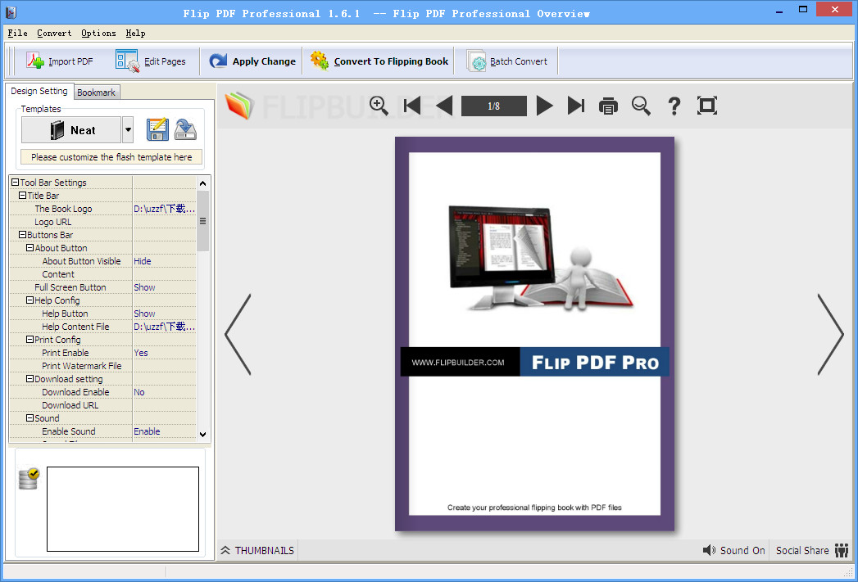This screenshot has height=582, width=858.
Task: Switch to the Bookmark tab
Action: 96,92
